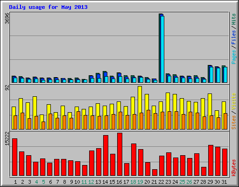The width and height of the screenshot is (239, 187).
Task: Click the day 5 label
Action: click(x=43, y=182)
